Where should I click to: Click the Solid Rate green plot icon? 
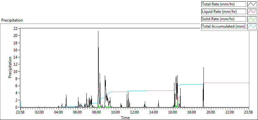point(252,19)
